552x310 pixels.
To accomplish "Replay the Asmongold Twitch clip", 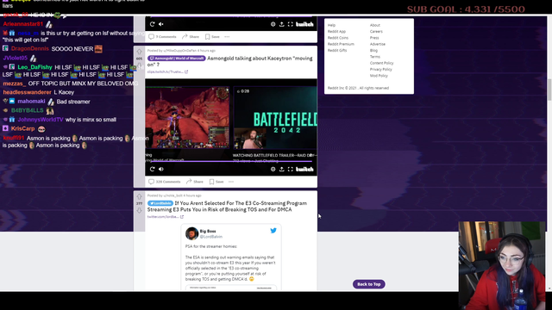I will [152, 169].
